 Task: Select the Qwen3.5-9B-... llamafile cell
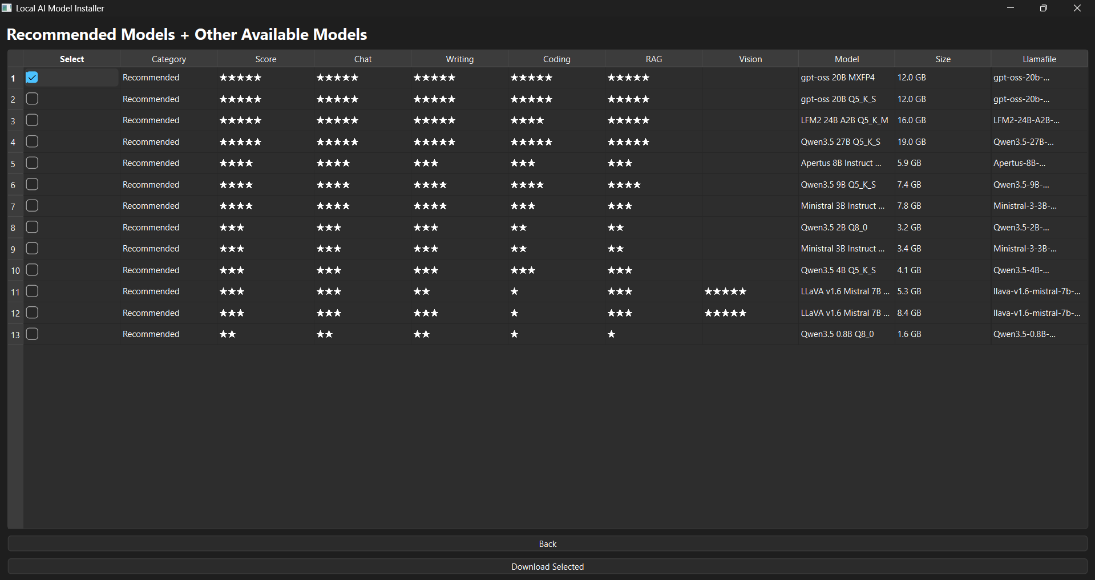(1040, 185)
